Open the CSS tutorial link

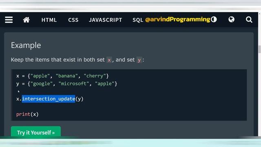[x=73, y=20]
